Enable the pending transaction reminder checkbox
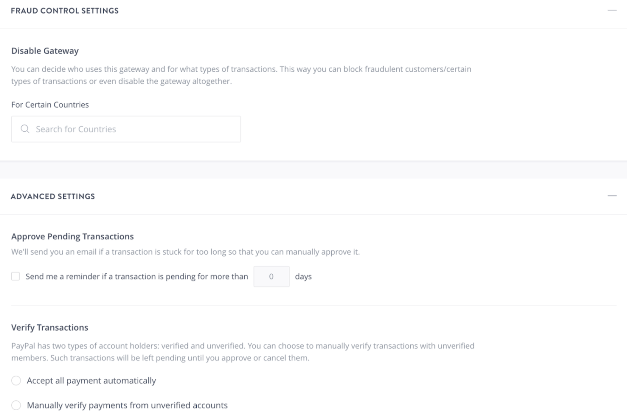 point(16,277)
